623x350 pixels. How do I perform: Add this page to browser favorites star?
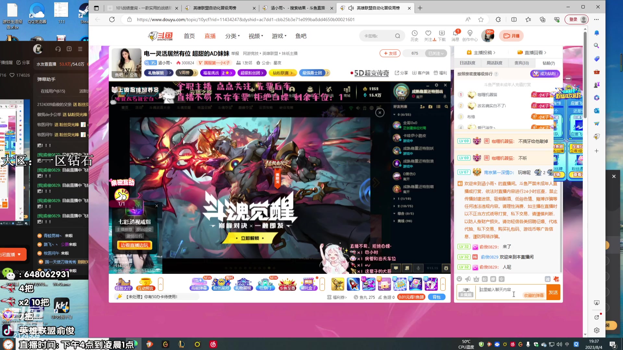click(481, 19)
